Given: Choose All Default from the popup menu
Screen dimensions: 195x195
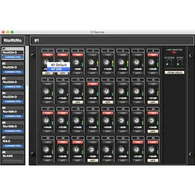Looking at the screenshot, I should coord(59,65).
